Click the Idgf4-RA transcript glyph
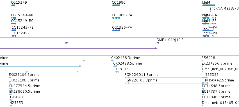The image size is (239, 107). 209,18
